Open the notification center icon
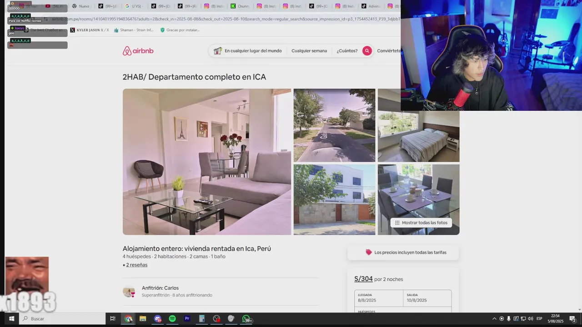The height and width of the screenshot is (327, 582). coord(572,319)
